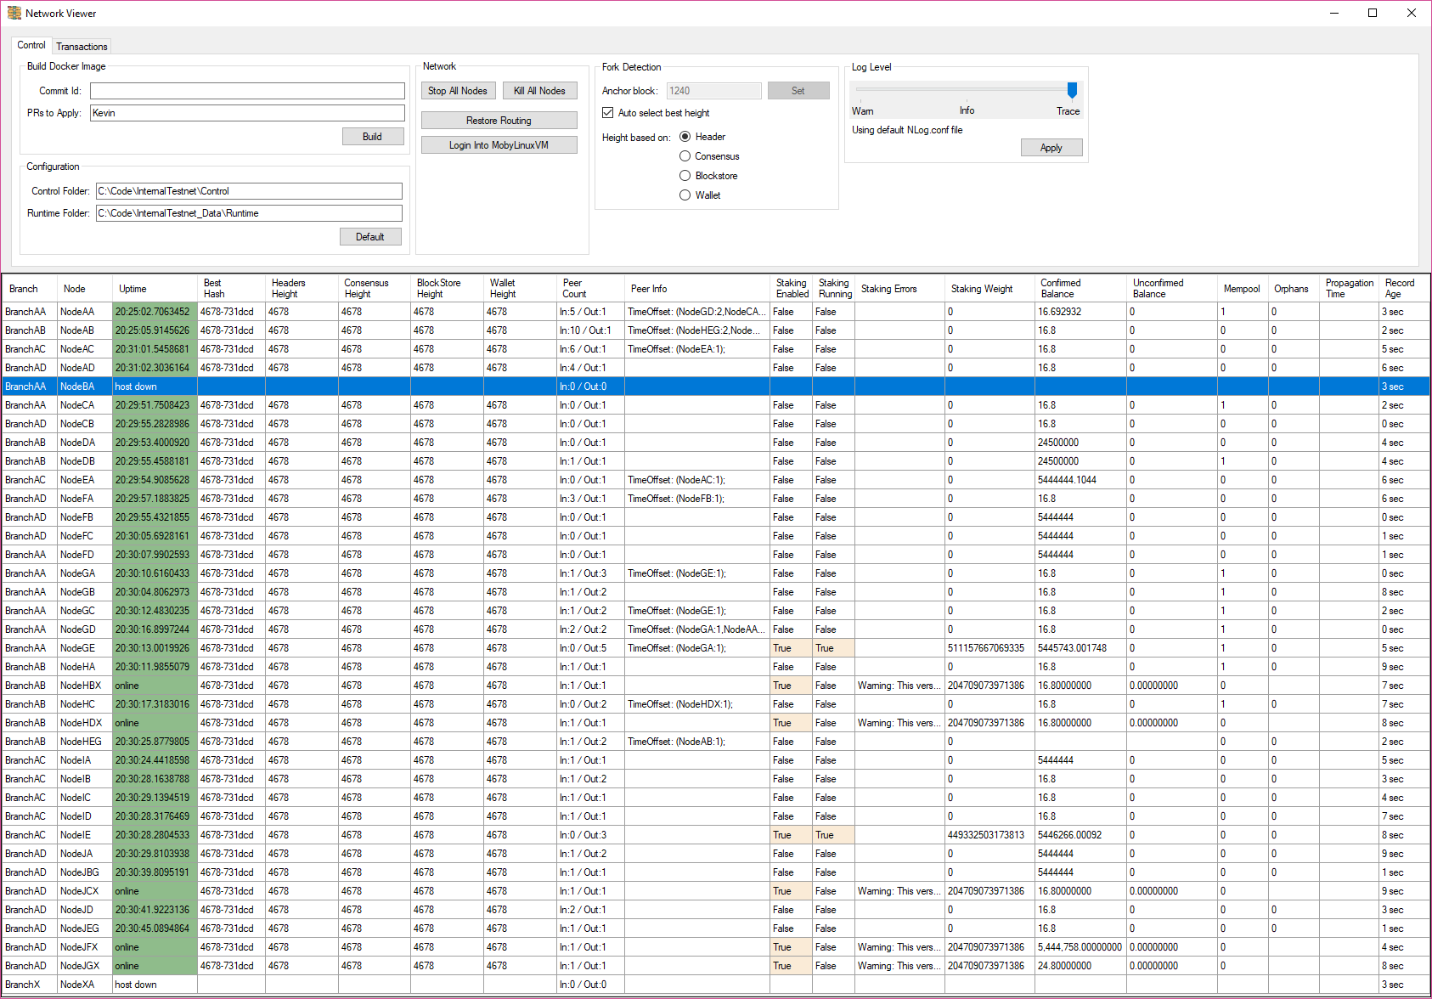Reset folders with the Default button
1432x999 pixels.
(x=370, y=236)
